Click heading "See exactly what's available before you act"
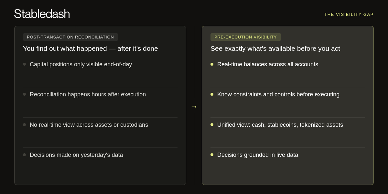The image size is (388, 194). point(275,48)
